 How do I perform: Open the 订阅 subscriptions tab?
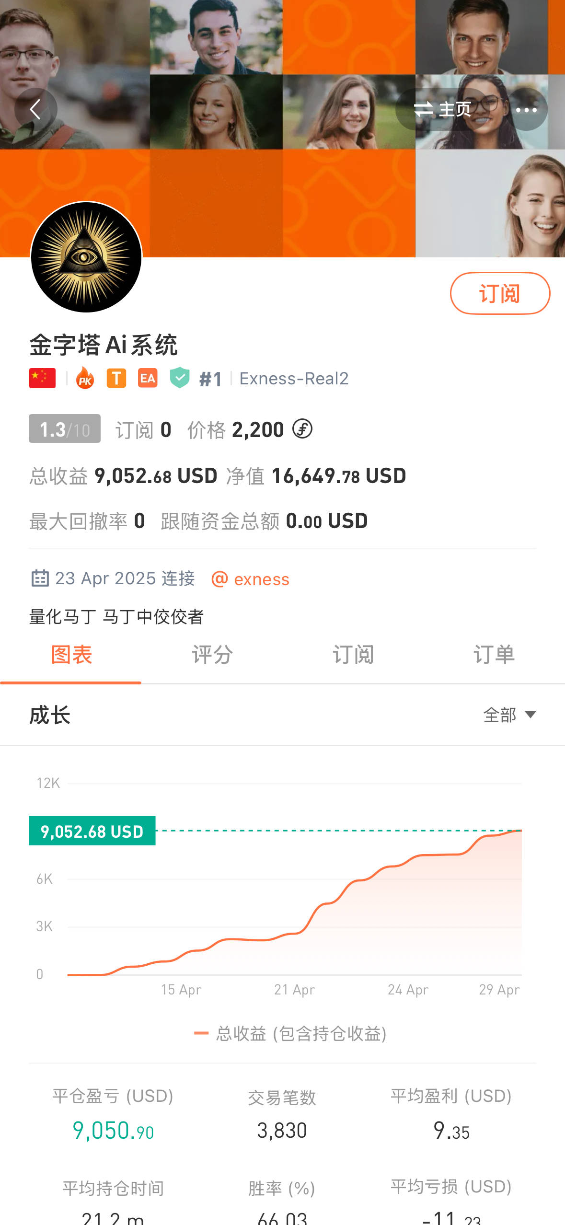pyautogui.click(x=353, y=655)
